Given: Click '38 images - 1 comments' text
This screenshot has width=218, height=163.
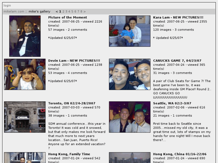Looking at the screenshot, I should (x=67, y=115).
